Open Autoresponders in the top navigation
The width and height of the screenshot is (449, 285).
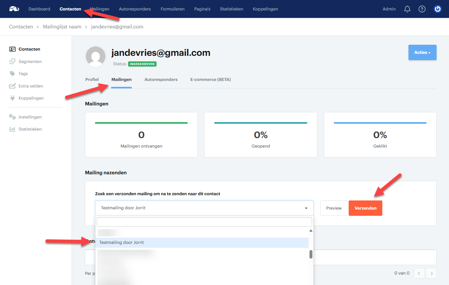[x=135, y=9]
